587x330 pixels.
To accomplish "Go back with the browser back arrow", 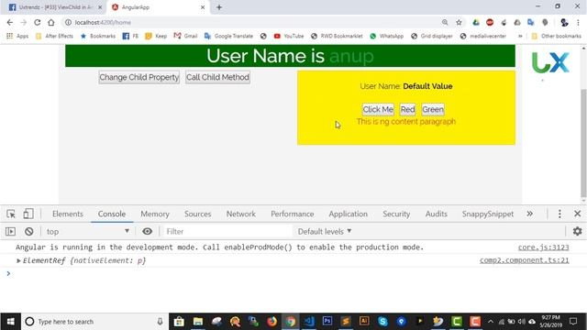I will coord(10,22).
